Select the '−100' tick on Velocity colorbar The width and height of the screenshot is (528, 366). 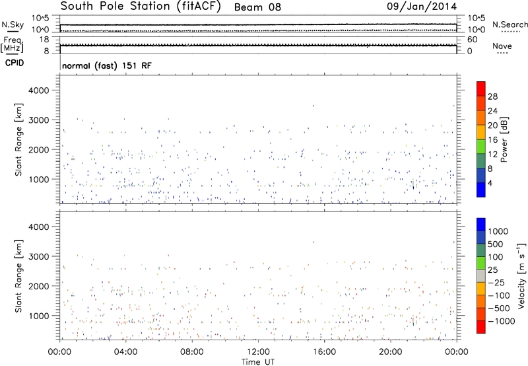pyautogui.click(x=498, y=295)
